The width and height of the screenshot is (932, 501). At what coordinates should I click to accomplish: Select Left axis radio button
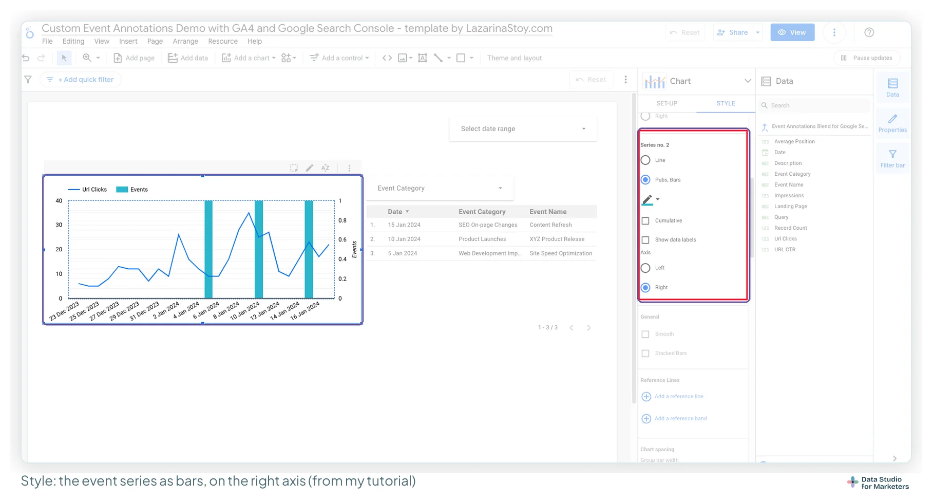tap(645, 268)
